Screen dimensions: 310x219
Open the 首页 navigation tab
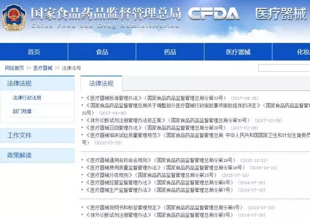(x=34, y=52)
